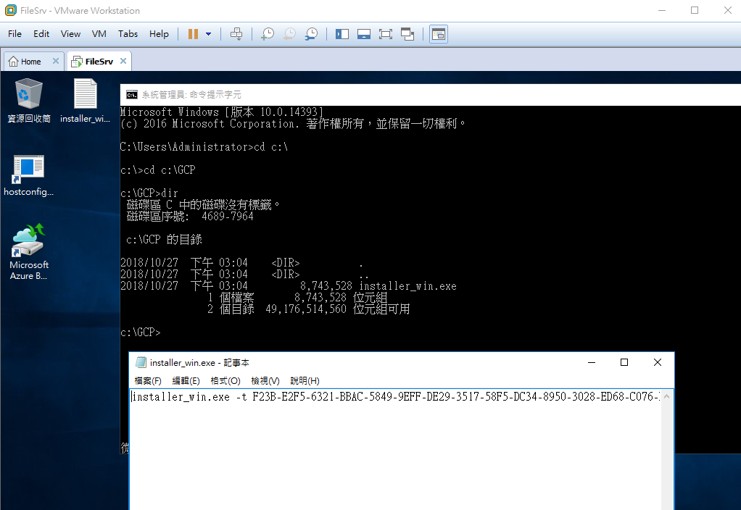This screenshot has height=510, width=741.
Task: Toggle the console view icon
Action: pyautogui.click(x=439, y=34)
